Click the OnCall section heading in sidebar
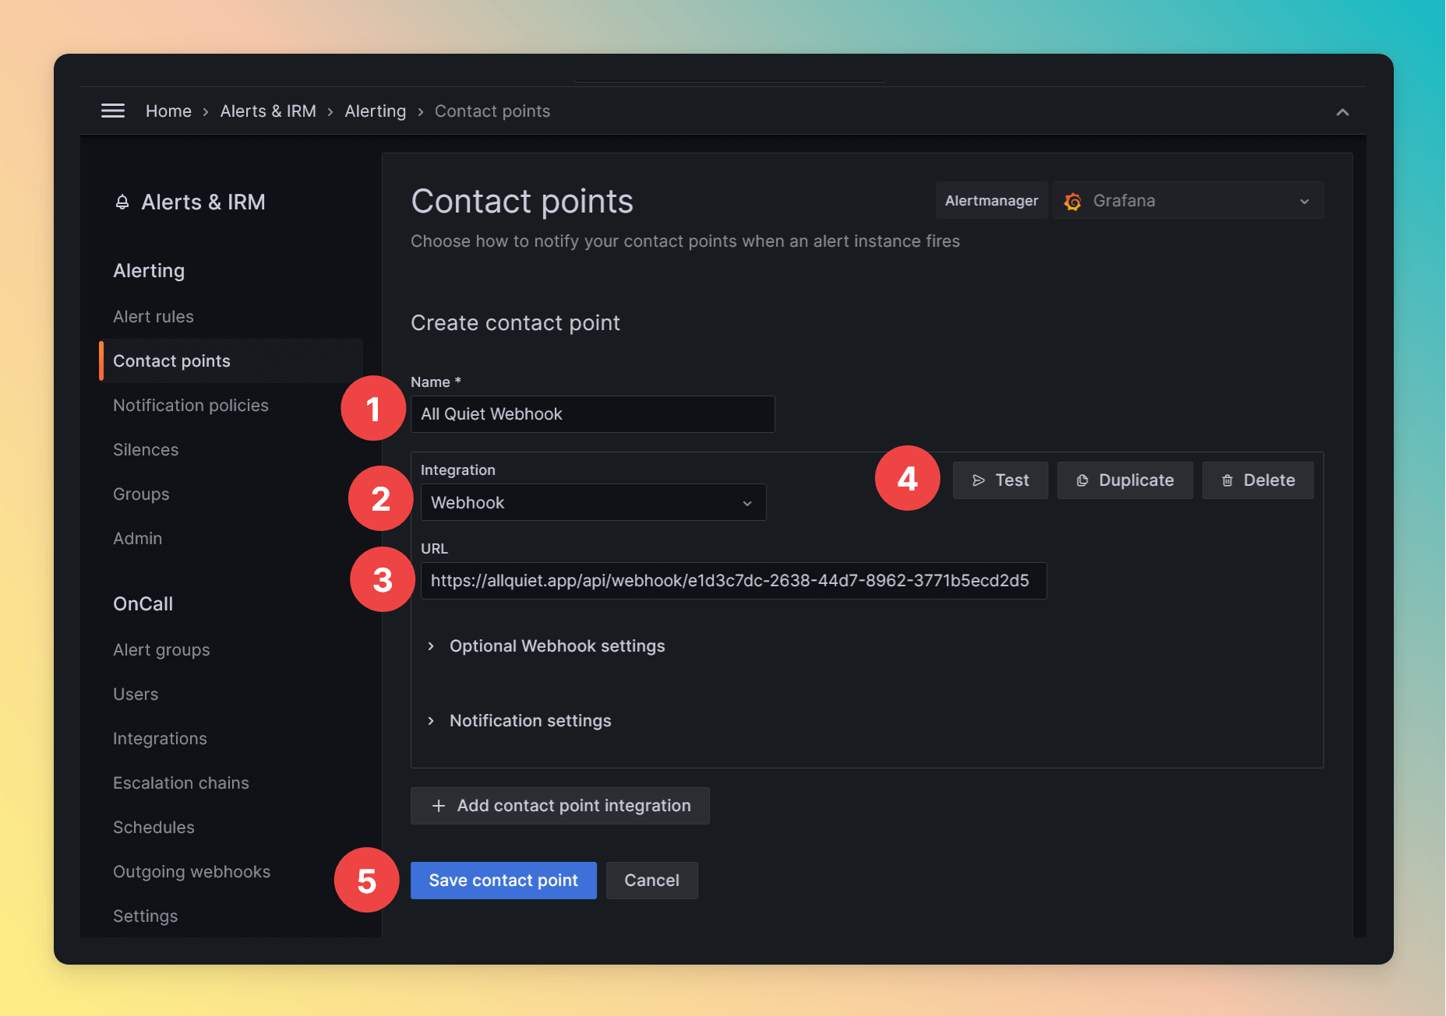Screen dimensions: 1446x1016 coord(143,604)
